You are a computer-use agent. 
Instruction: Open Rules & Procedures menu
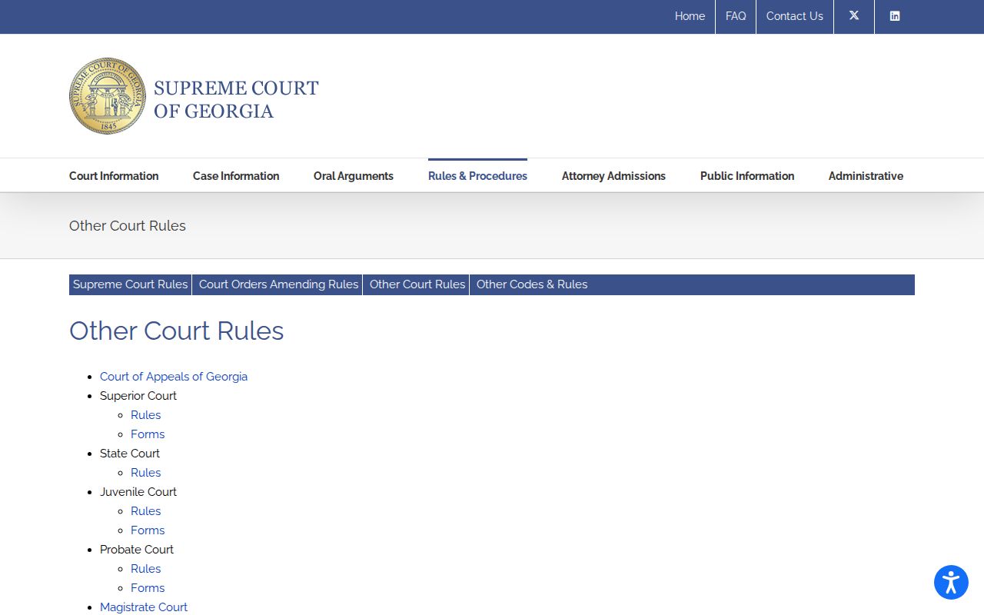click(477, 176)
